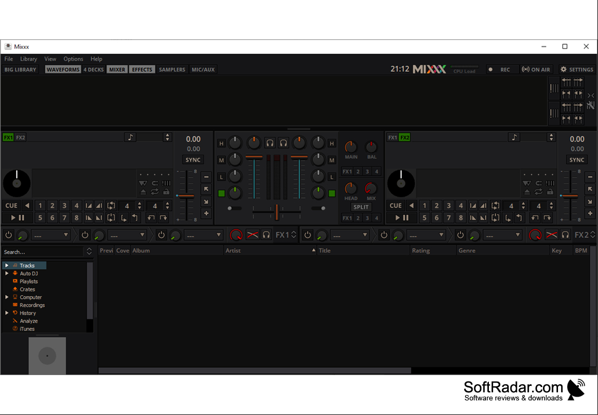Toggle repeat mode on the right deck
598x415 pixels.
click(x=539, y=192)
